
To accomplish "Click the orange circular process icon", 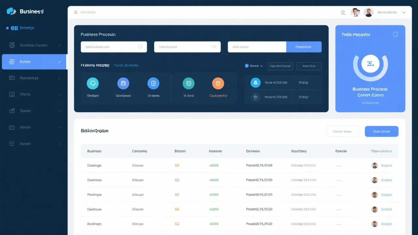I will (x=218, y=84).
